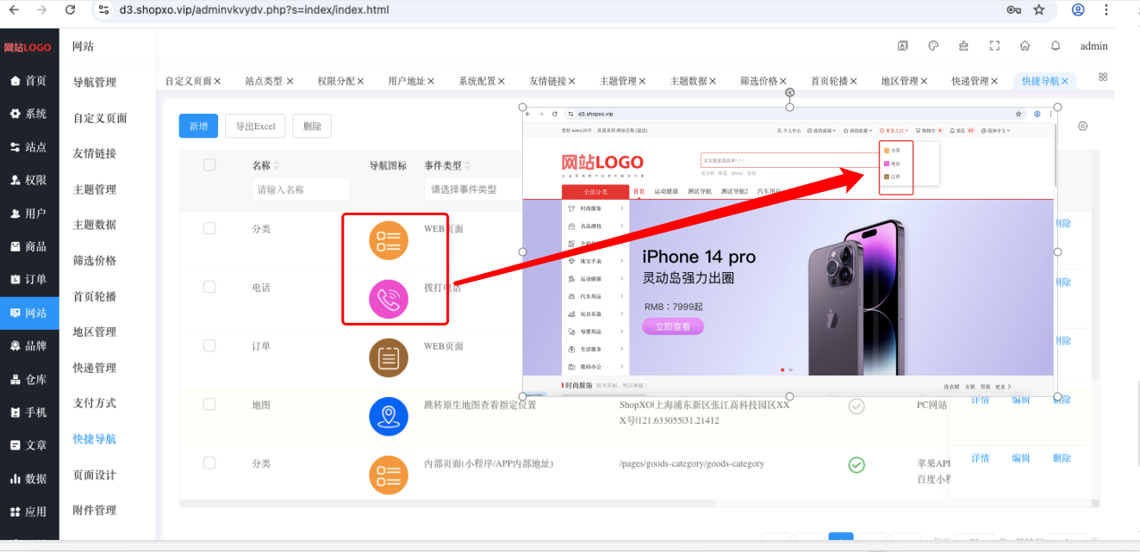Sort the table by the 事件类型 column arrows
The width and height of the screenshot is (1140, 552).
[468, 165]
